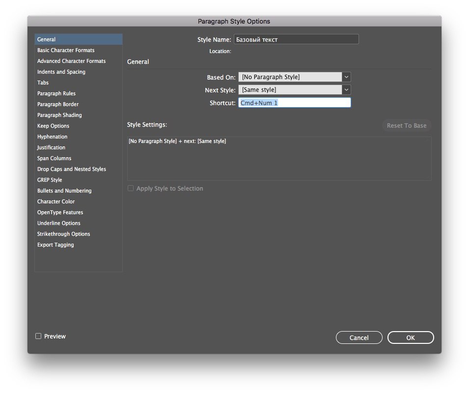Open Strikethrough Options

pyautogui.click(x=79, y=234)
